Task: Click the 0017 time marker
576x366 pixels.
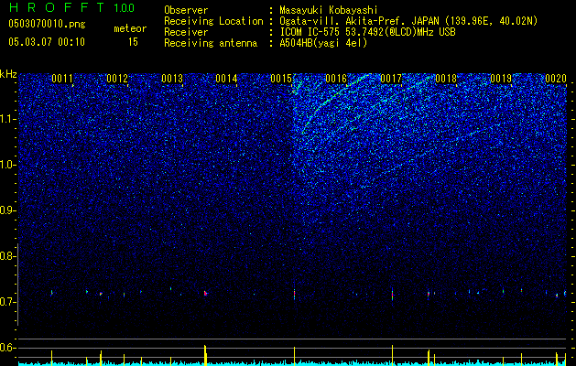Action: click(x=391, y=79)
